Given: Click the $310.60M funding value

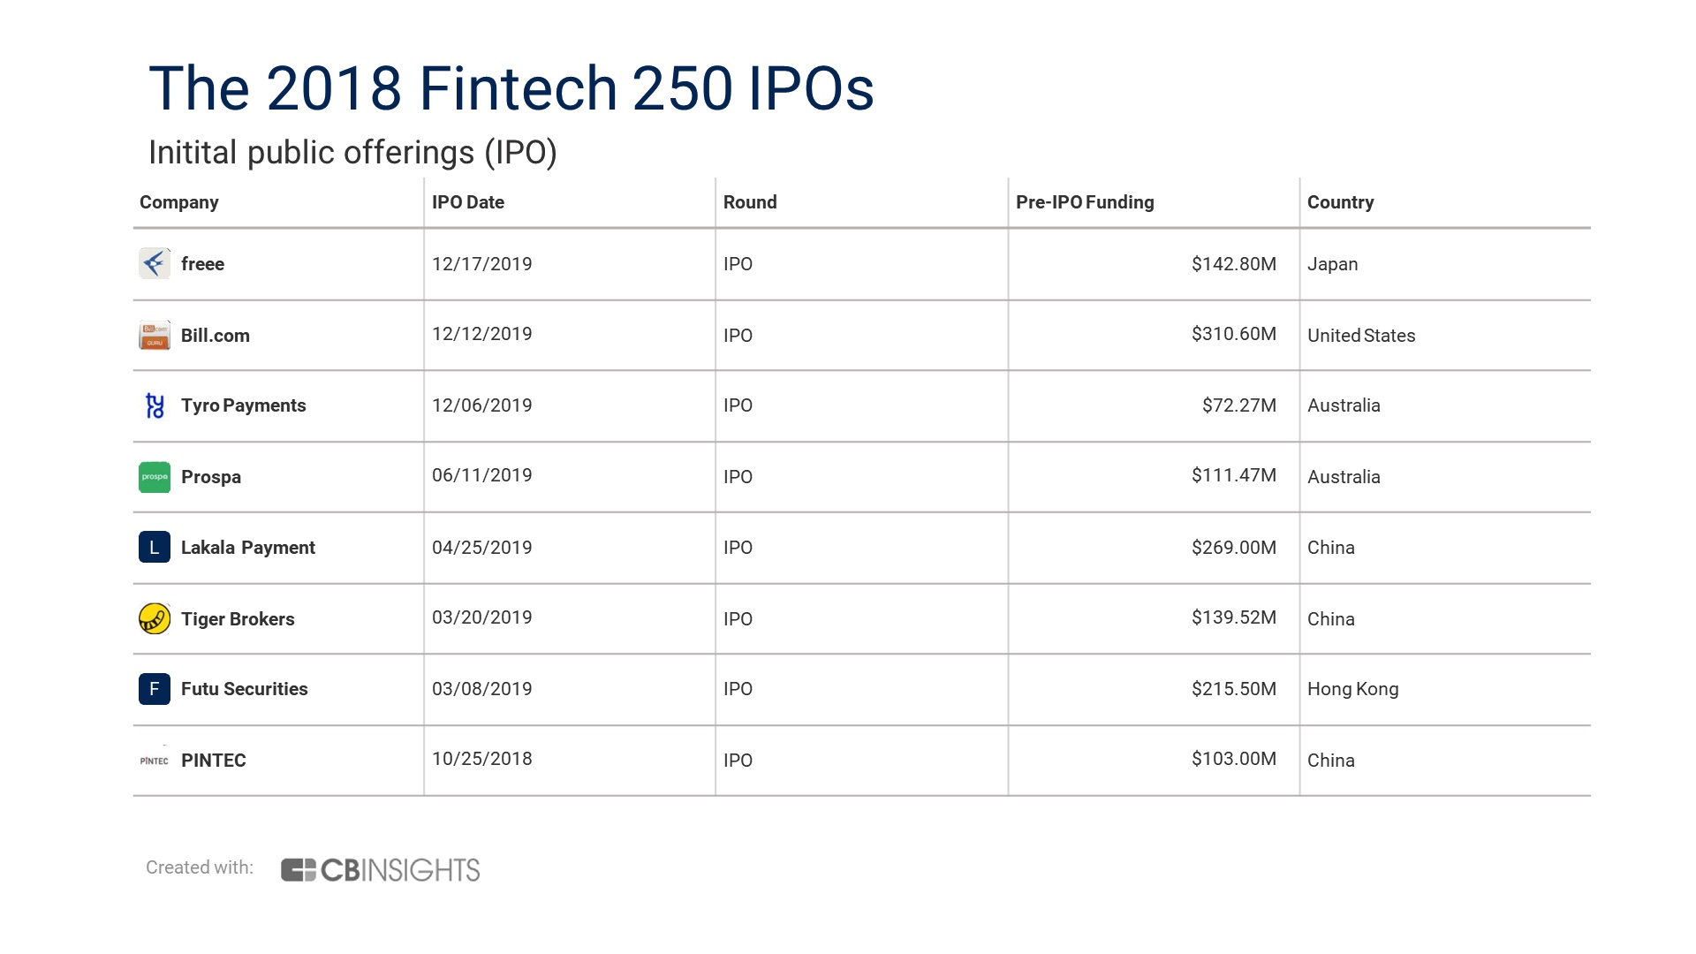Looking at the screenshot, I should click(x=1233, y=334).
